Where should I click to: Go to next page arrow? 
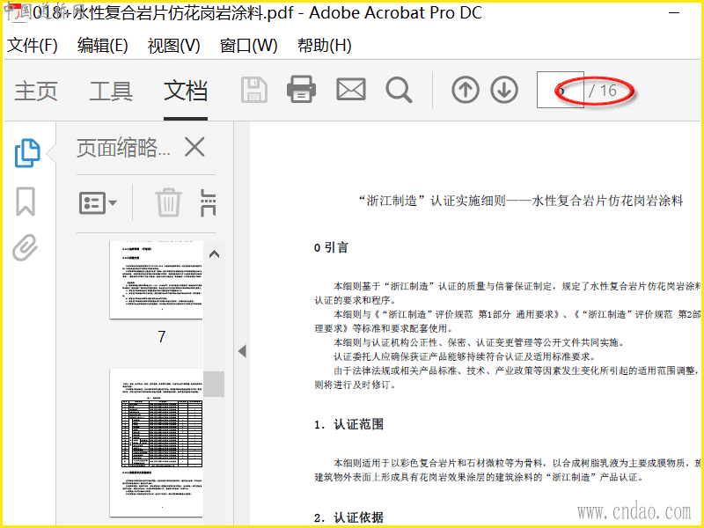point(504,90)
